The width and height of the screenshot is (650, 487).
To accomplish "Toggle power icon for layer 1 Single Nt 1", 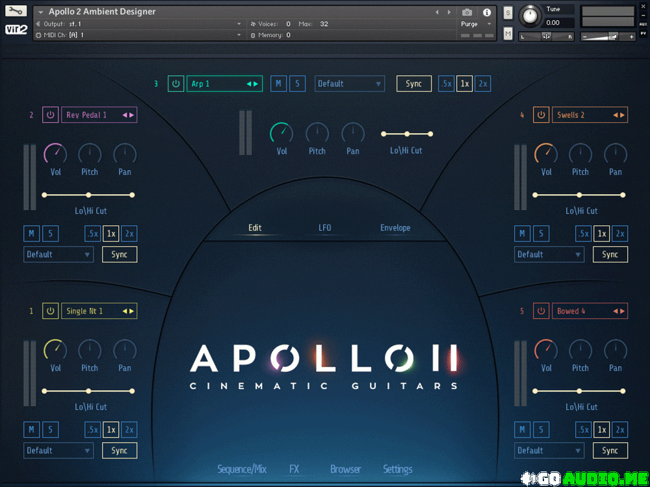I will (51, 311).
